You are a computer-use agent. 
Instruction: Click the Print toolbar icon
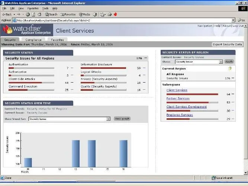pyautogui.click(x=110, y=15)
